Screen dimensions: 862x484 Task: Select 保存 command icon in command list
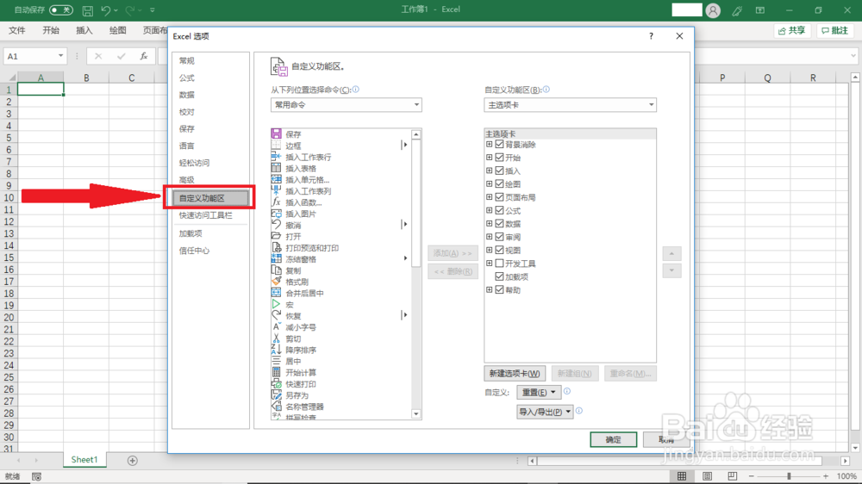coord(276,133)
